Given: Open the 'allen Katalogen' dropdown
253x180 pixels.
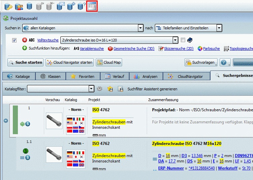Looking at the screenshot, I should point(141,28).
